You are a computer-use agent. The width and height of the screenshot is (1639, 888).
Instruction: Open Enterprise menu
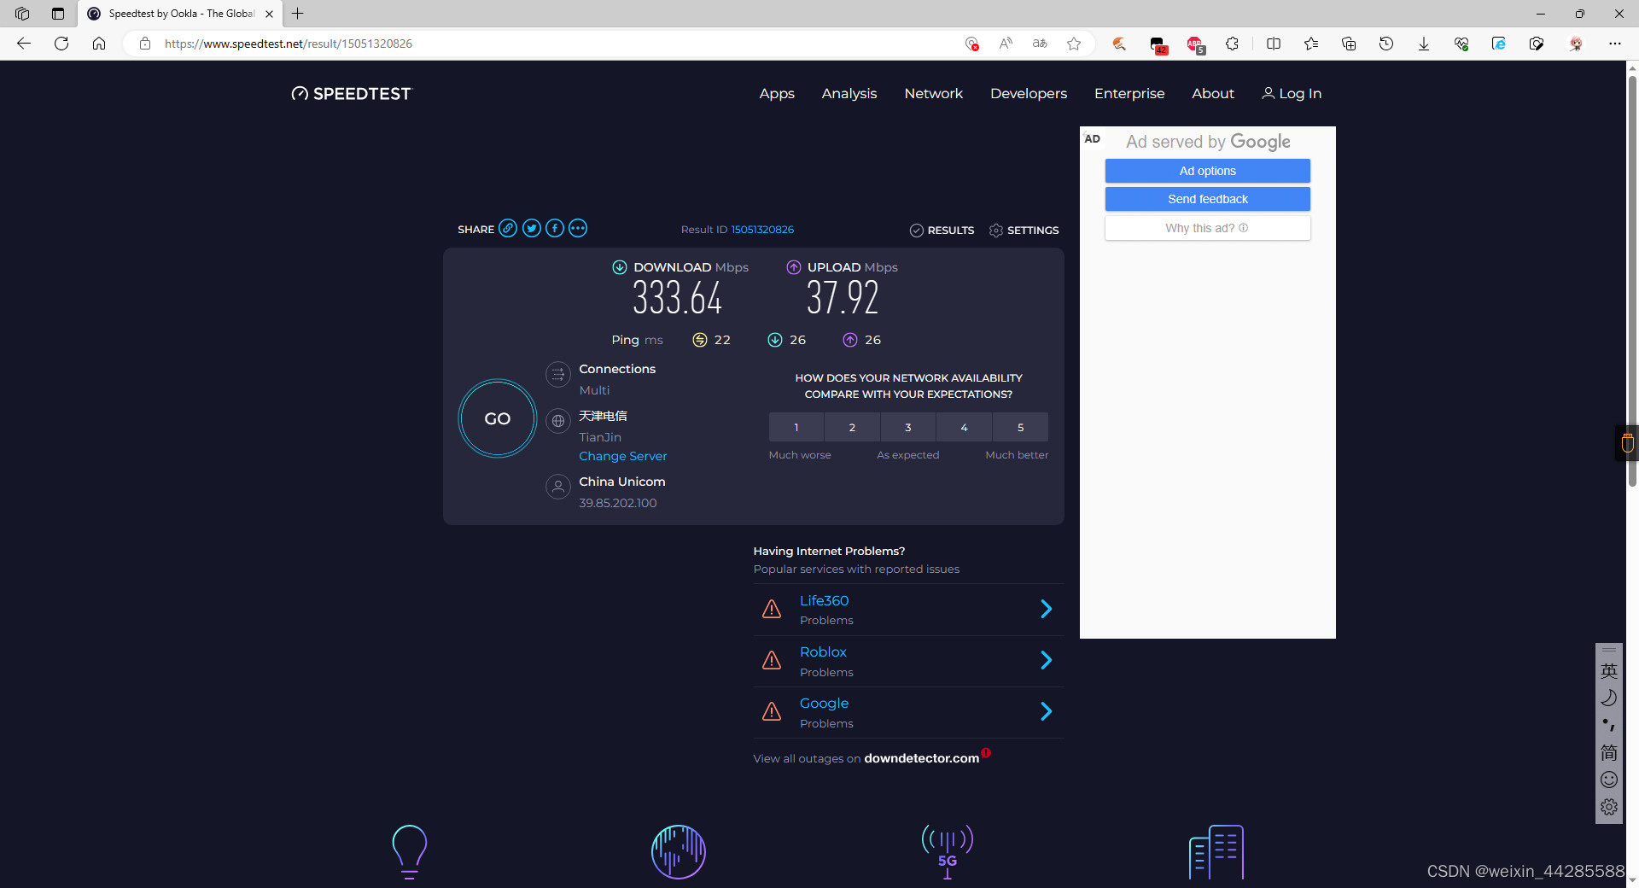(x=1129, y=93)
